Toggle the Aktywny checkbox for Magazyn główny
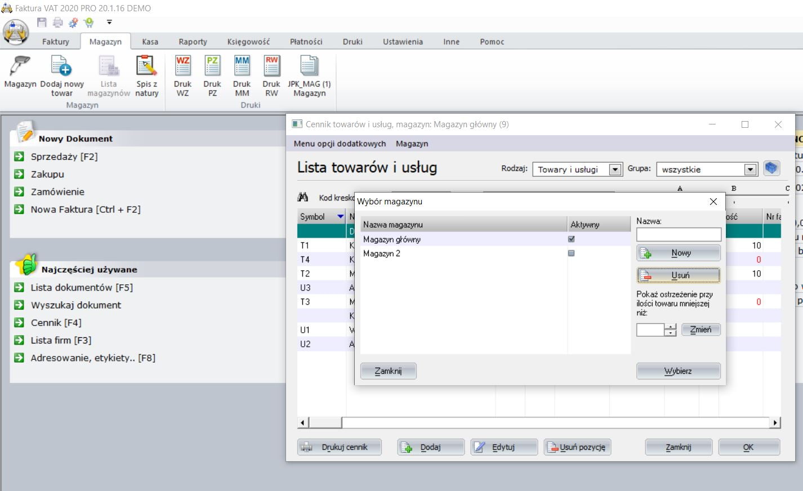803x491 pixels. pos(572,239)
